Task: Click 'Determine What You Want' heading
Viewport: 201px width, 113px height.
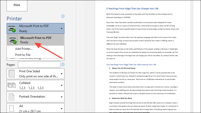Action: tap(122, 98)
